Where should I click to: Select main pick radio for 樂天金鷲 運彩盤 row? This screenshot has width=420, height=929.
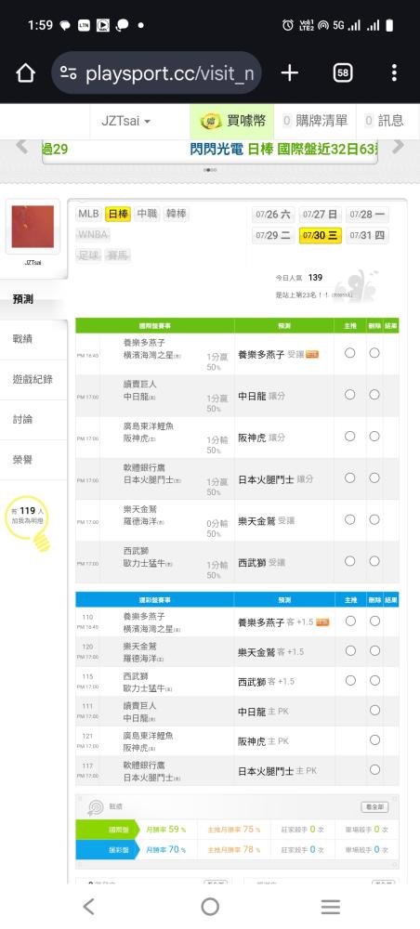pyautogui.click(x=350, y=651)
